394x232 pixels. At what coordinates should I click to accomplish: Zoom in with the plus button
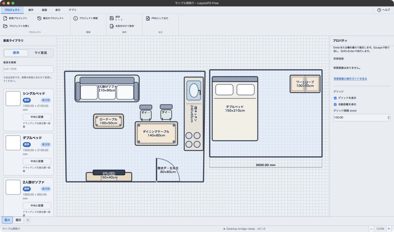coord(389,229)
